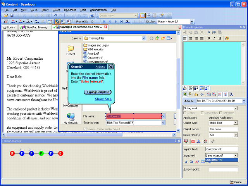Click the Previous frame arrow
The image size is (248, 186).
coord(110,22)
